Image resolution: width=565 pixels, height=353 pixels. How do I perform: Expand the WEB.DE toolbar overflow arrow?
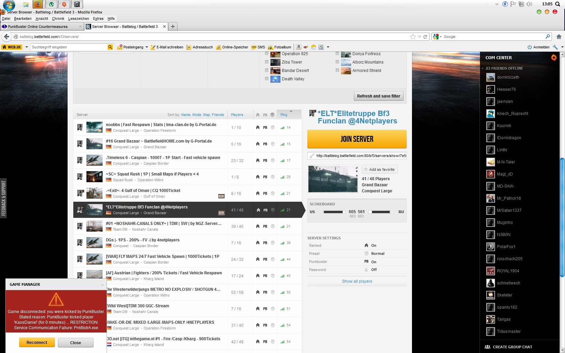pyautogui.click(x=328, y=47)
